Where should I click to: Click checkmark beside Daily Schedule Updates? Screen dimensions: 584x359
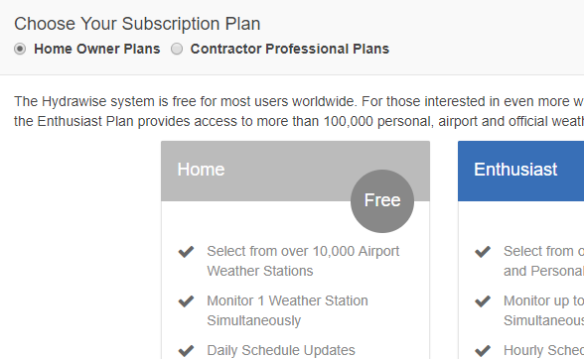coord(187,350)
